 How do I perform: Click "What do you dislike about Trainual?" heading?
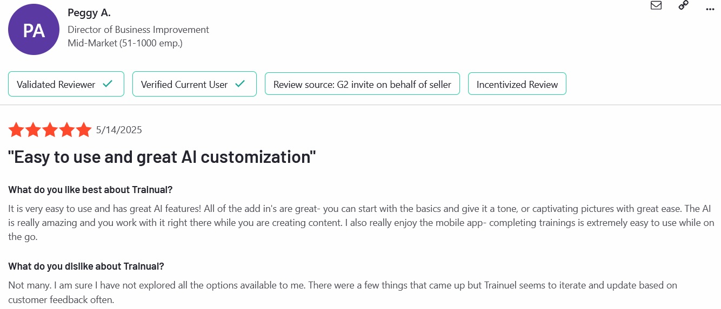tap(86, 266)
